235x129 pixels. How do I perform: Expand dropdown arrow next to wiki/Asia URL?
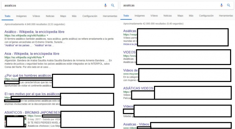pos(43,57)
